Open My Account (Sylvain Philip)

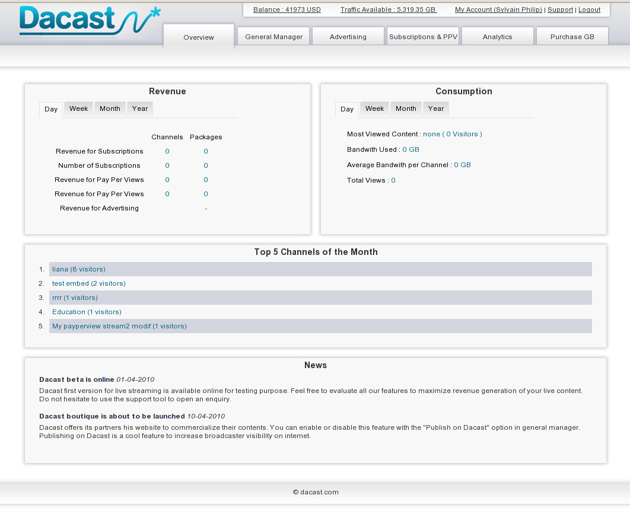(x=498, y=9)
